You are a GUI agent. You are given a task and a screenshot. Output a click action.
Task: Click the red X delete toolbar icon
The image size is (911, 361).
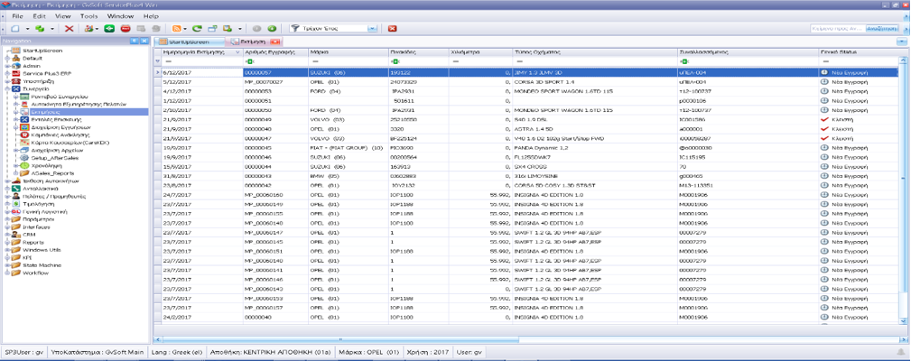[x=70, y=29]
